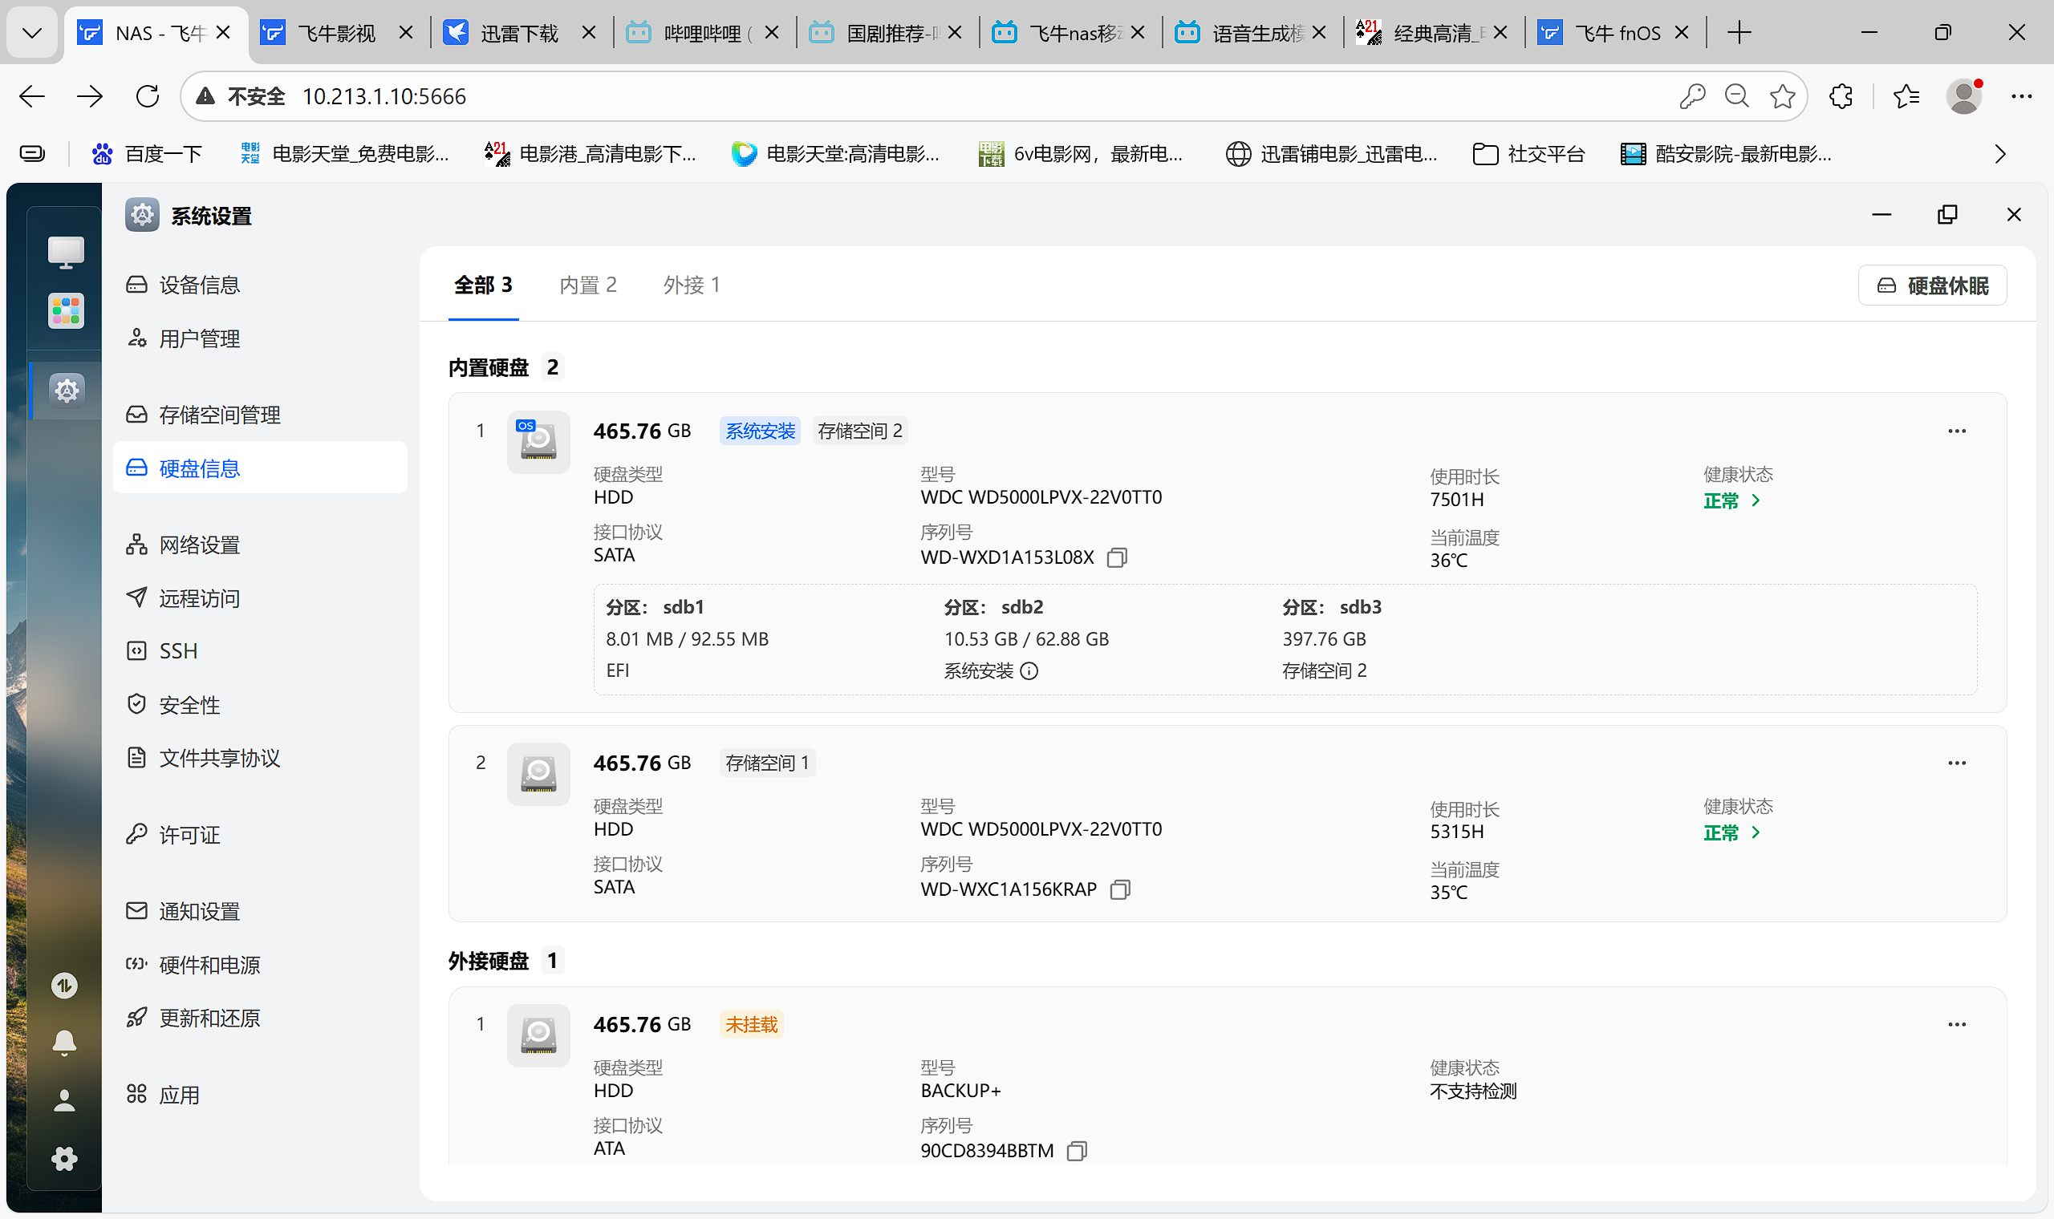This screenshot has width=2054, height=1219.
Task: Refresh the page with the browser reload icon
Action: tap(148, 96)
